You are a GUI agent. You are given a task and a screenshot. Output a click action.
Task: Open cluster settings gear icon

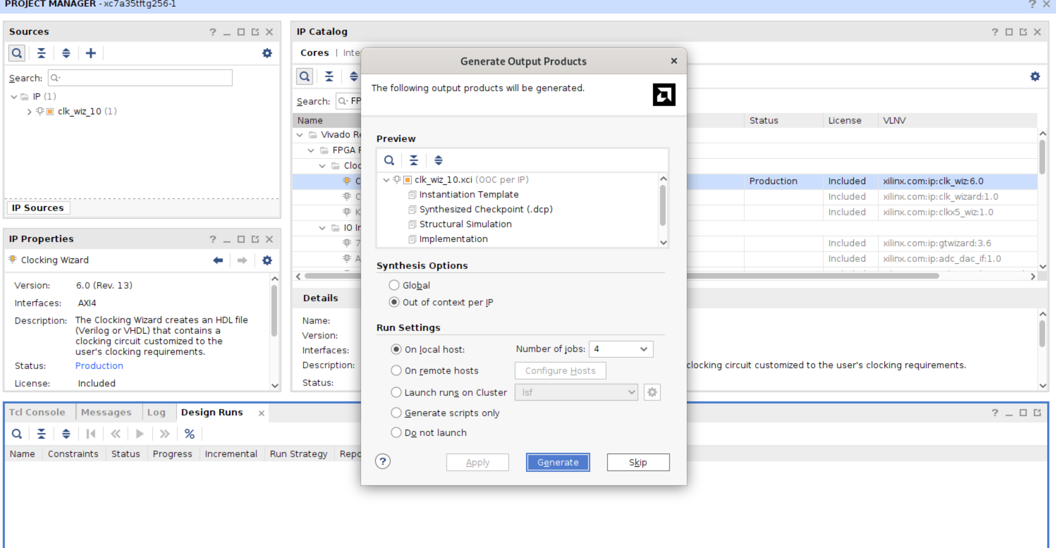pyautogui.click(x=652, y=392)
